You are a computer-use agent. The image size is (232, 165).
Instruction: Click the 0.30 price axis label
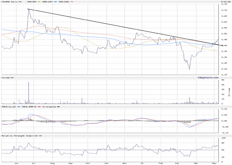coord(224,57)
